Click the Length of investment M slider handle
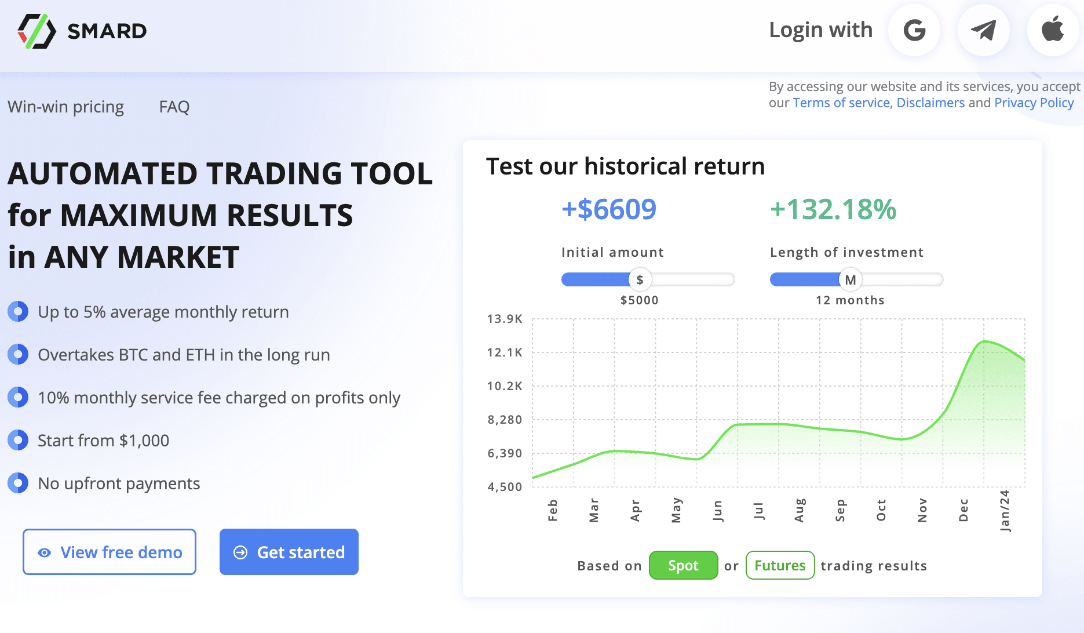Image resolution: width=1084 pixels, height=633 pixels. point(851,279)
